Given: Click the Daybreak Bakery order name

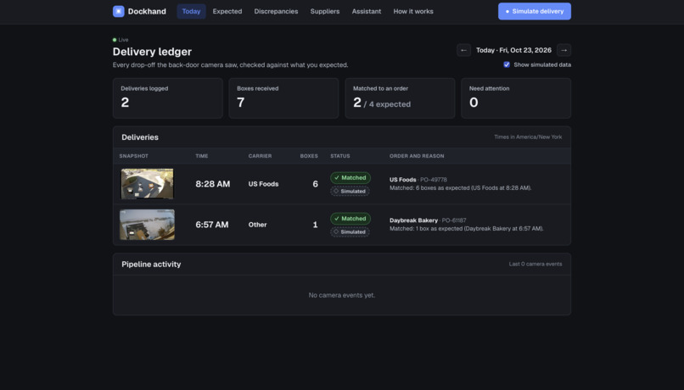Looking at the screenshot, I should pyautogui.click(x=413, y=220).
